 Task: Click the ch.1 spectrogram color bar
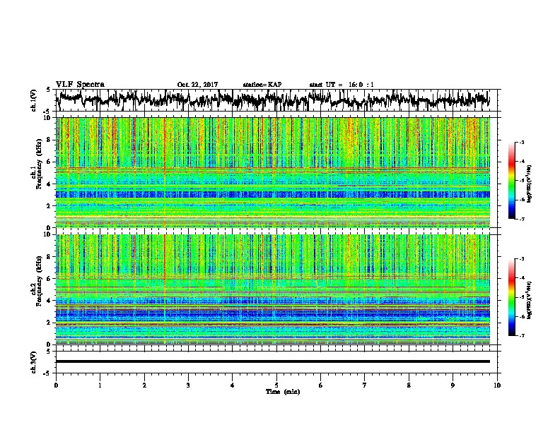point(512,181)
